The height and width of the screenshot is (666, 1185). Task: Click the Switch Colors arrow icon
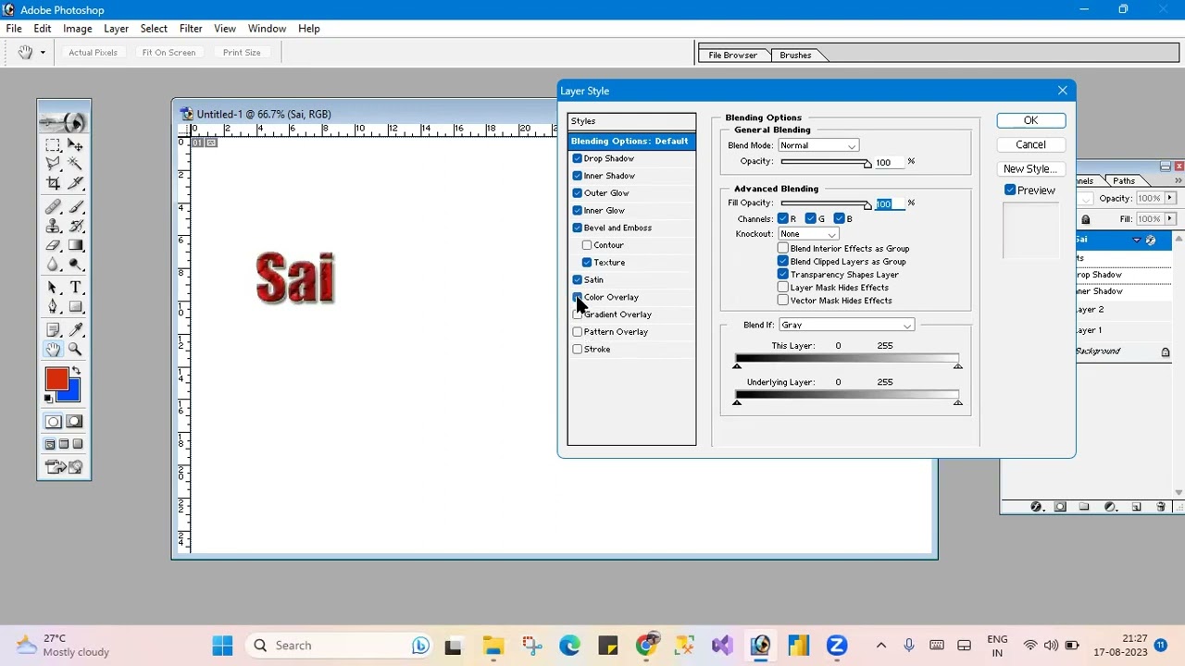(77, 371)
